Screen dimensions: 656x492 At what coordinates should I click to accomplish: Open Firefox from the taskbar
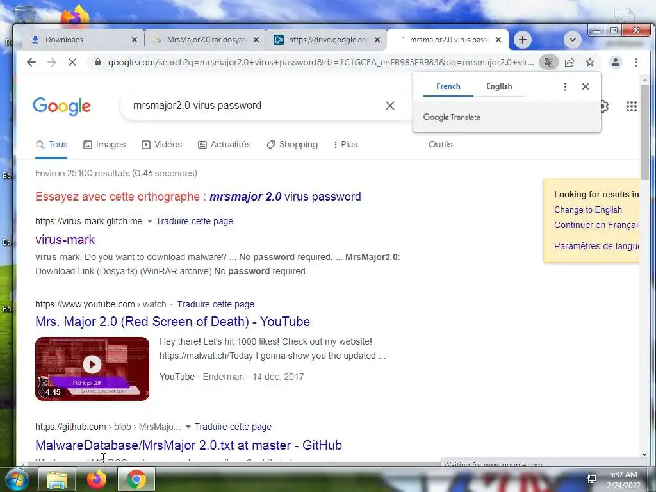[96, 479]
